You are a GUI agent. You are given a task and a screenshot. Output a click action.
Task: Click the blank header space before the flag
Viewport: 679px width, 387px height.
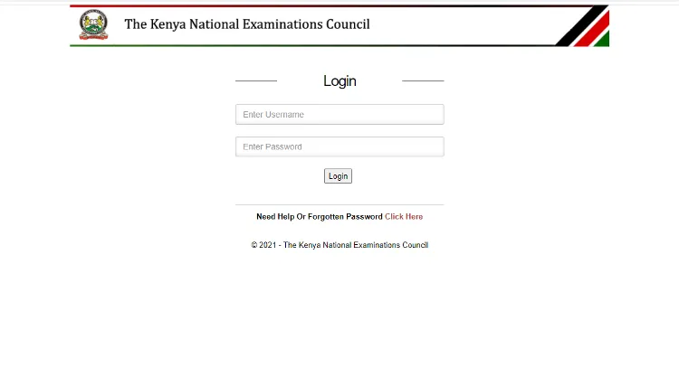coord(462,25)
